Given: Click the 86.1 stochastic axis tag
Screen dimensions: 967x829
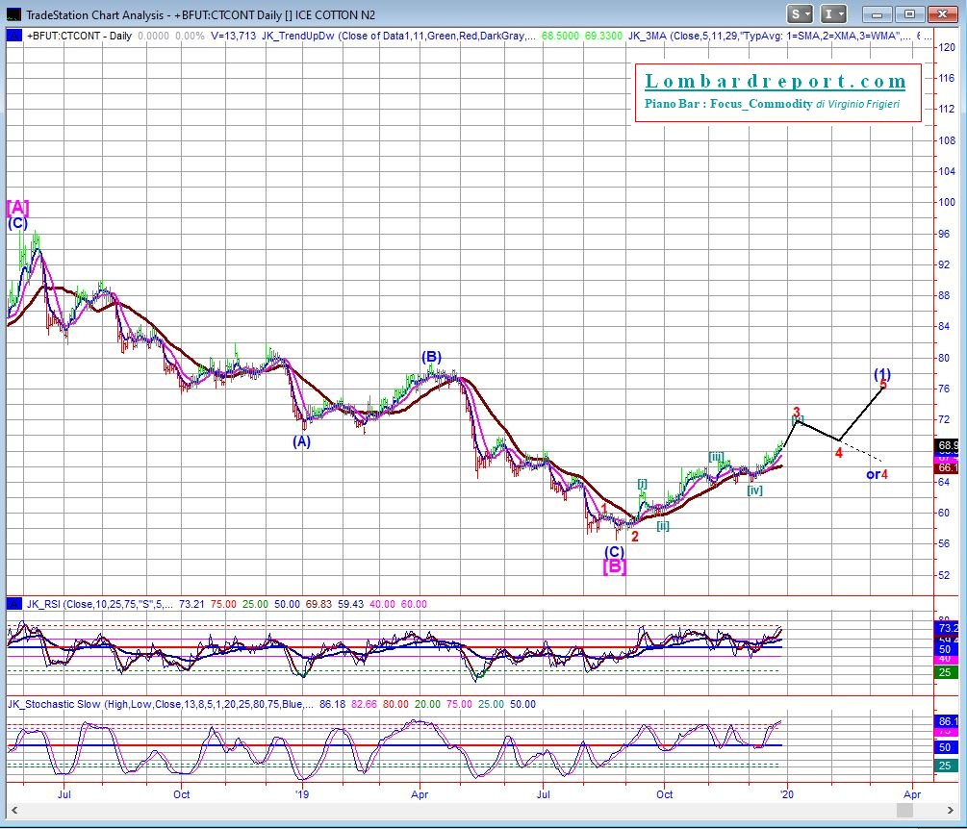Looking at the screenshot, I should point(947,721).
